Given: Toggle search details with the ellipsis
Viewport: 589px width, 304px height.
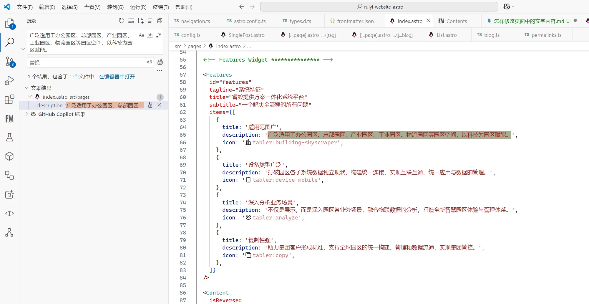Looking at the screenshot, I should (x=160, y=70).
